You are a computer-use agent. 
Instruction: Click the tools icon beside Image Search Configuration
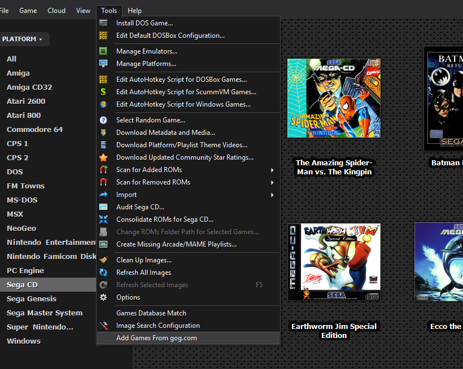(x=103, y=326)
